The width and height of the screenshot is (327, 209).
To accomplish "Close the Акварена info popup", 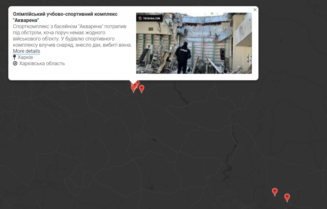I will [x=255, y=10].
